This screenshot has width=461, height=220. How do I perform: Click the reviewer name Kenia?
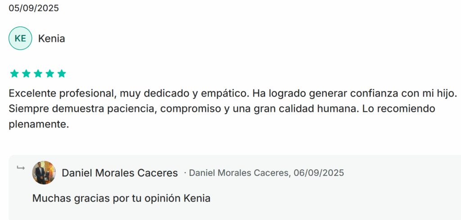[51, 39]
